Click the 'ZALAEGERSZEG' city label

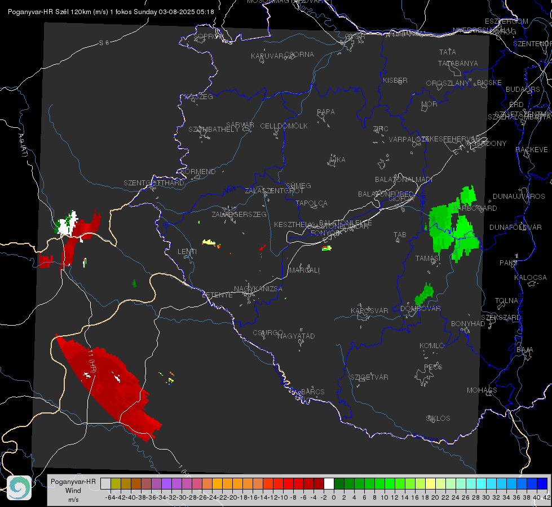[239, 214]
